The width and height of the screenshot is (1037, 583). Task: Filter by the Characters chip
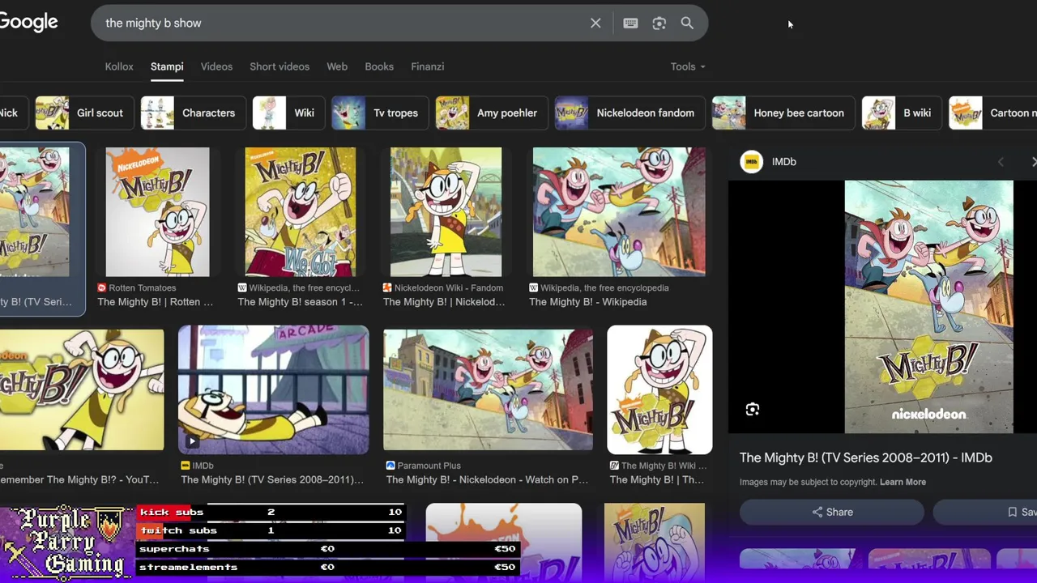pyautogui.click(x=193, y=113)
